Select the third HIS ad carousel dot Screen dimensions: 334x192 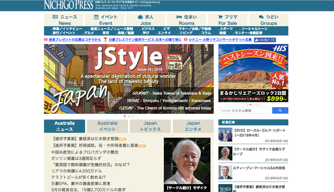(x=254, y=105)
